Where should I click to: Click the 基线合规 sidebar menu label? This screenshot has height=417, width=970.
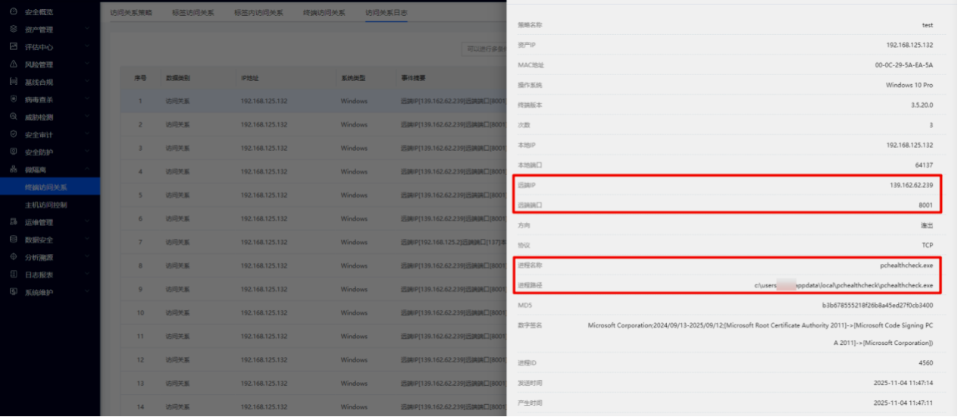point(39,82)
